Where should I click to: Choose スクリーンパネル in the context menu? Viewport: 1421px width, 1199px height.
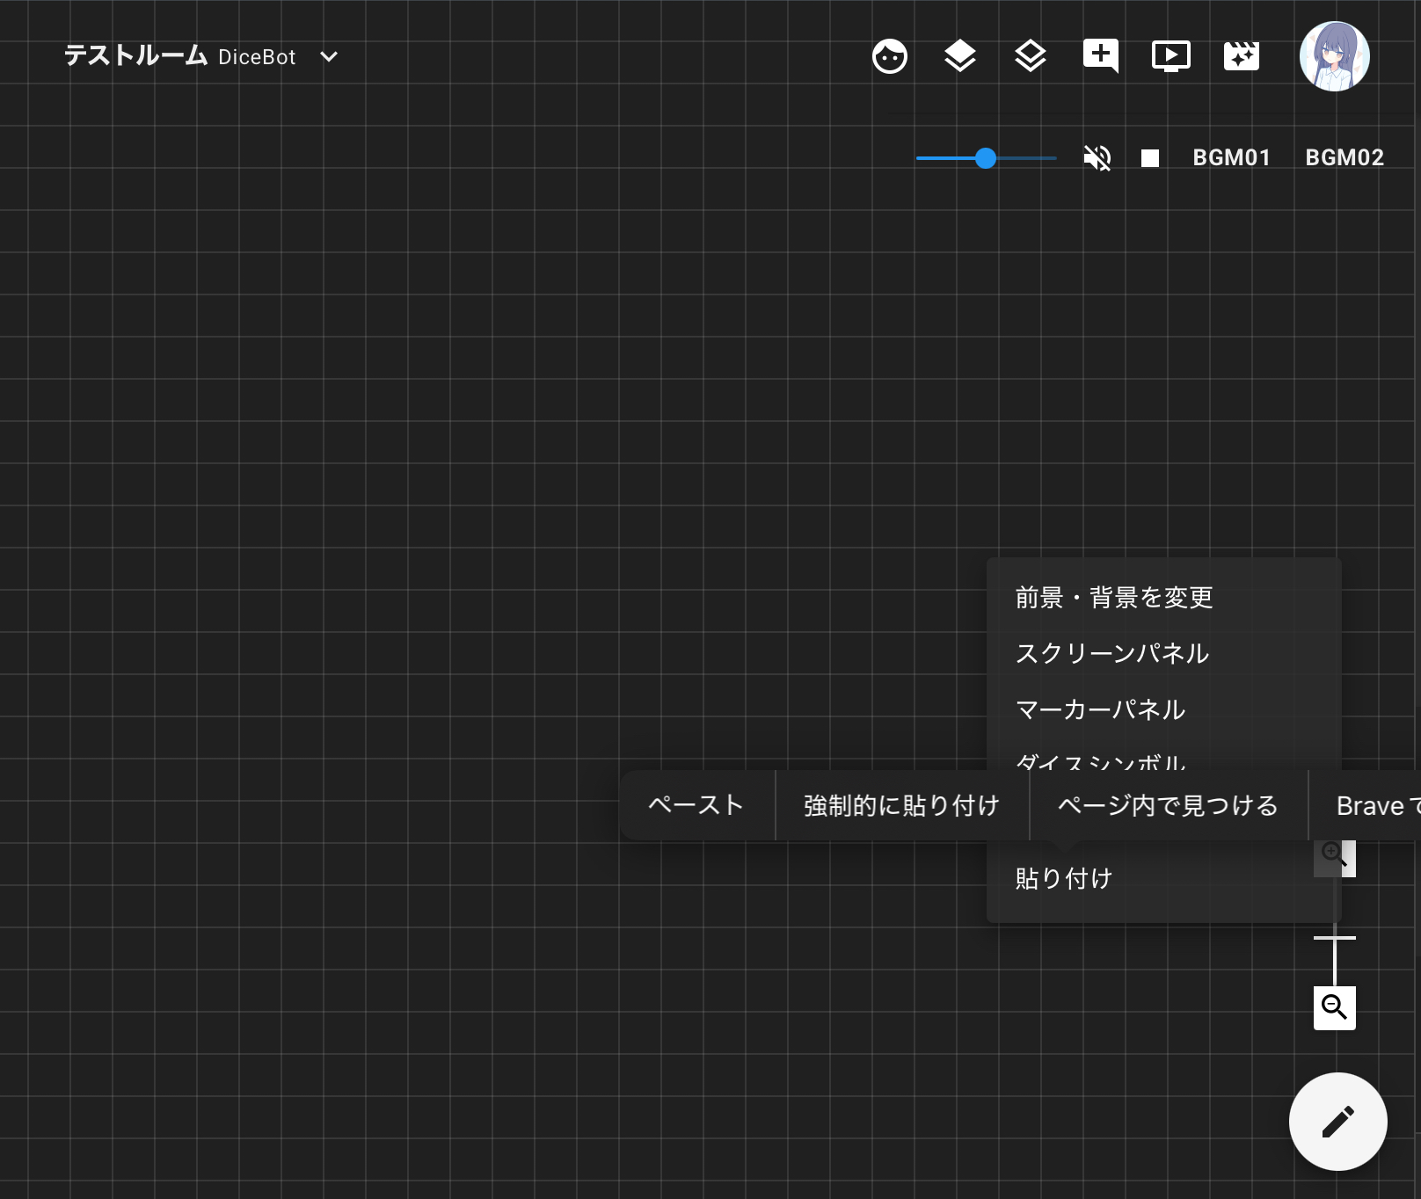pyautogui.click(x=1111, y=654)
